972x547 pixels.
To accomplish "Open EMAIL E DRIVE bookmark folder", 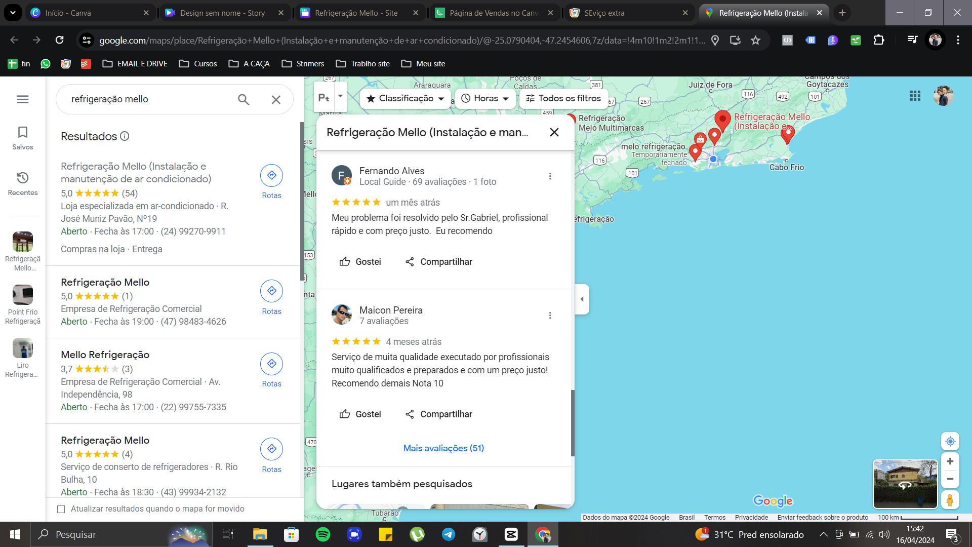I will [135, 64].
